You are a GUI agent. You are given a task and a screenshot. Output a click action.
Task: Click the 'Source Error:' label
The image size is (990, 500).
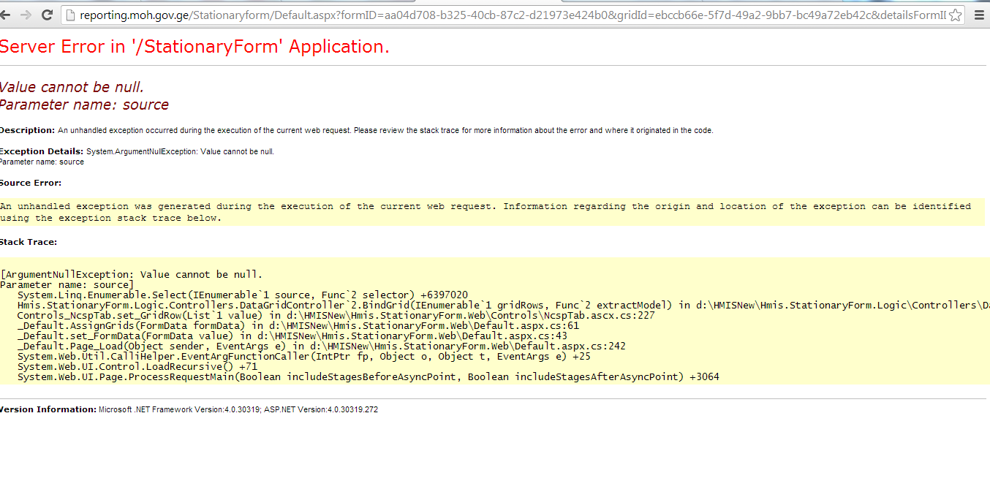[31, 183]
